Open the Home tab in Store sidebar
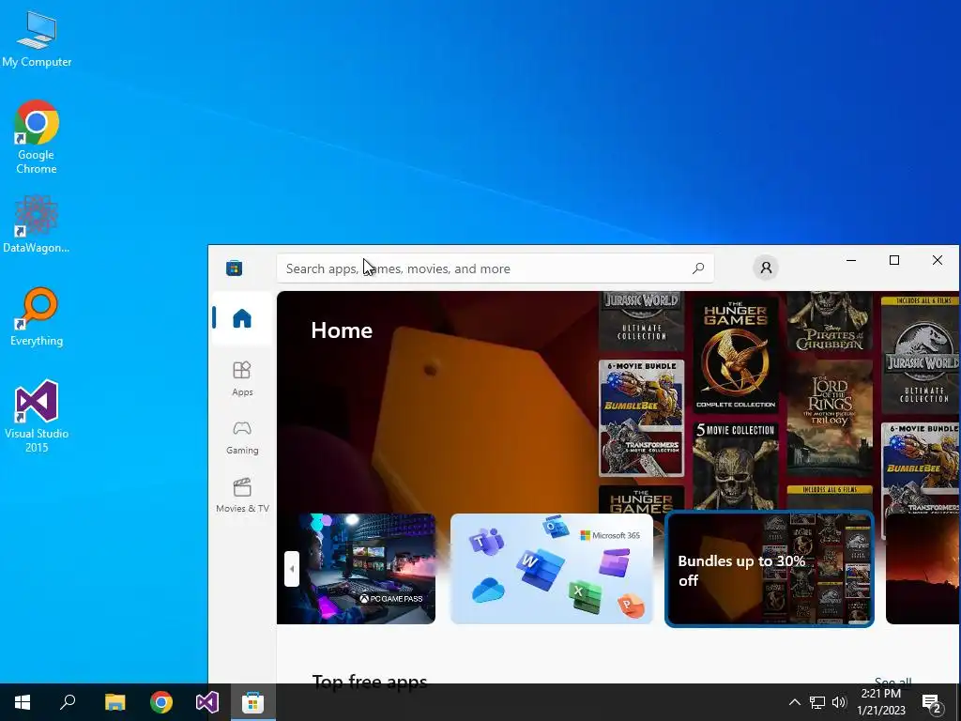The image size is (961, 721). pyautogui.click(x=242, y=318)
